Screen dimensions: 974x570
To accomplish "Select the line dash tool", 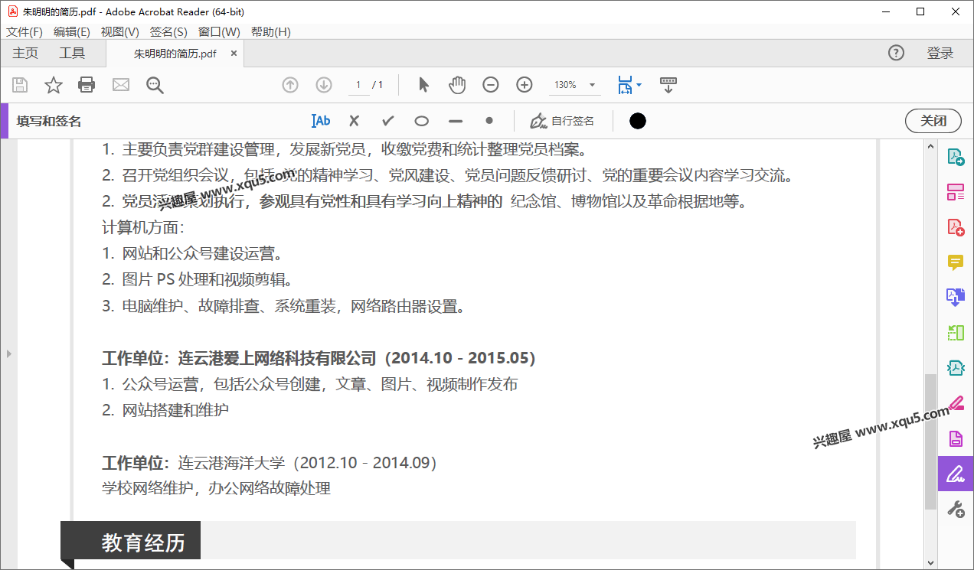I will [x=456, y=121].
